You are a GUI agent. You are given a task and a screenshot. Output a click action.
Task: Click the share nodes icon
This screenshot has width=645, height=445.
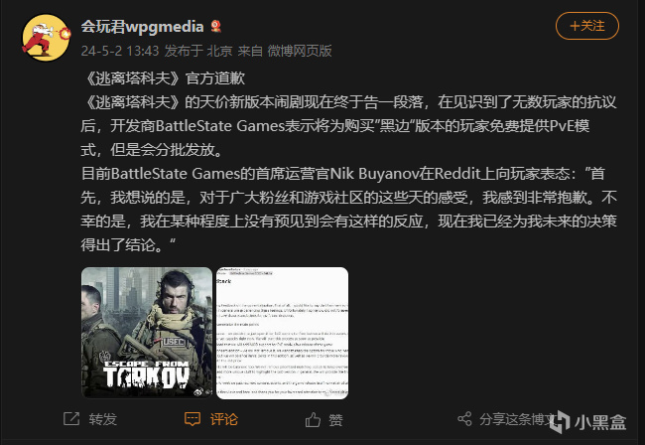point(464,419)
